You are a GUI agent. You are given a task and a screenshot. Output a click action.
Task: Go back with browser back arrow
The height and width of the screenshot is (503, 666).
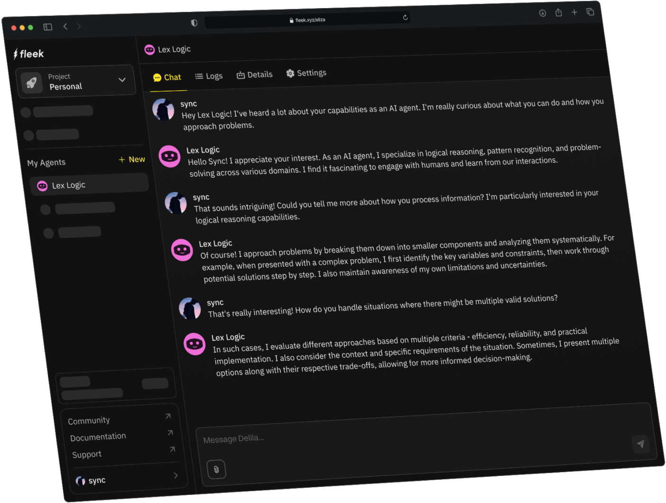click(x=65, y=27)
